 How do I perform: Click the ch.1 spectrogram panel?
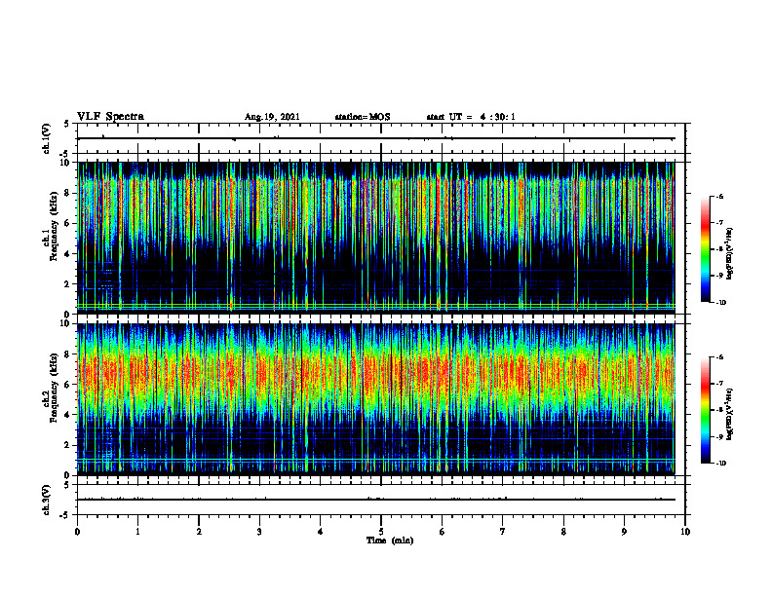pos(376,238)
